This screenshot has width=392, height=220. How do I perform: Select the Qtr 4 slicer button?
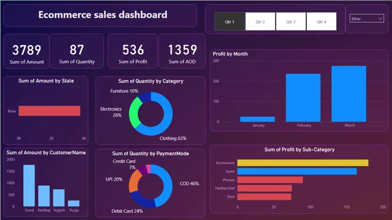(322, 21)
